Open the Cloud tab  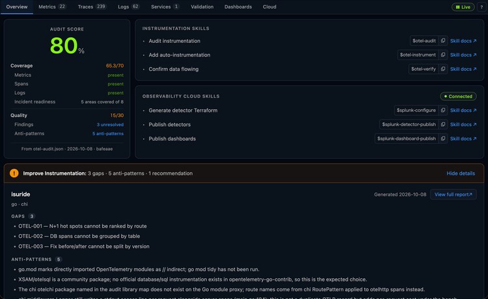point(269,6)
